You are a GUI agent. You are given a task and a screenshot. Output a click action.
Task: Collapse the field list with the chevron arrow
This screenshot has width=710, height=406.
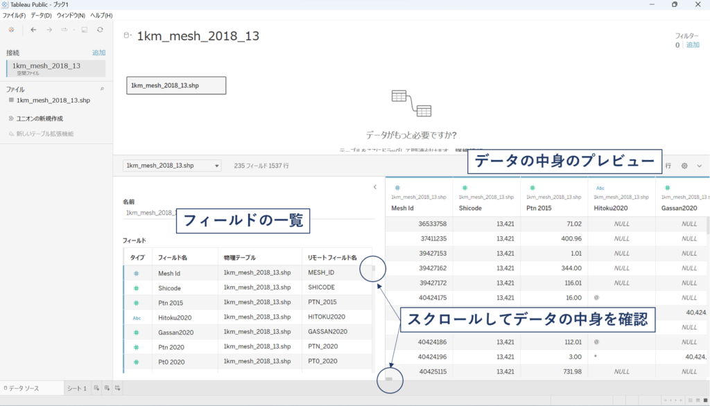375,187
